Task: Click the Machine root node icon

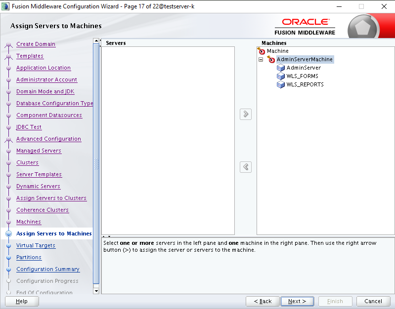Action: click(x=261, y=51)
